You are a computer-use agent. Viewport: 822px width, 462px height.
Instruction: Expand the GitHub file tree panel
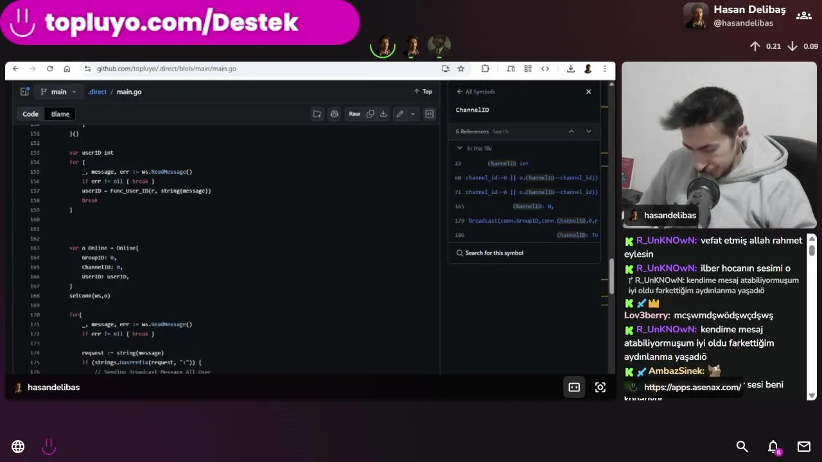coord(24,92)
